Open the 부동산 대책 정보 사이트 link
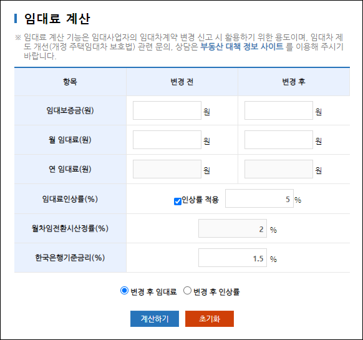The image size is (363, 340). (x=242, y=47)
